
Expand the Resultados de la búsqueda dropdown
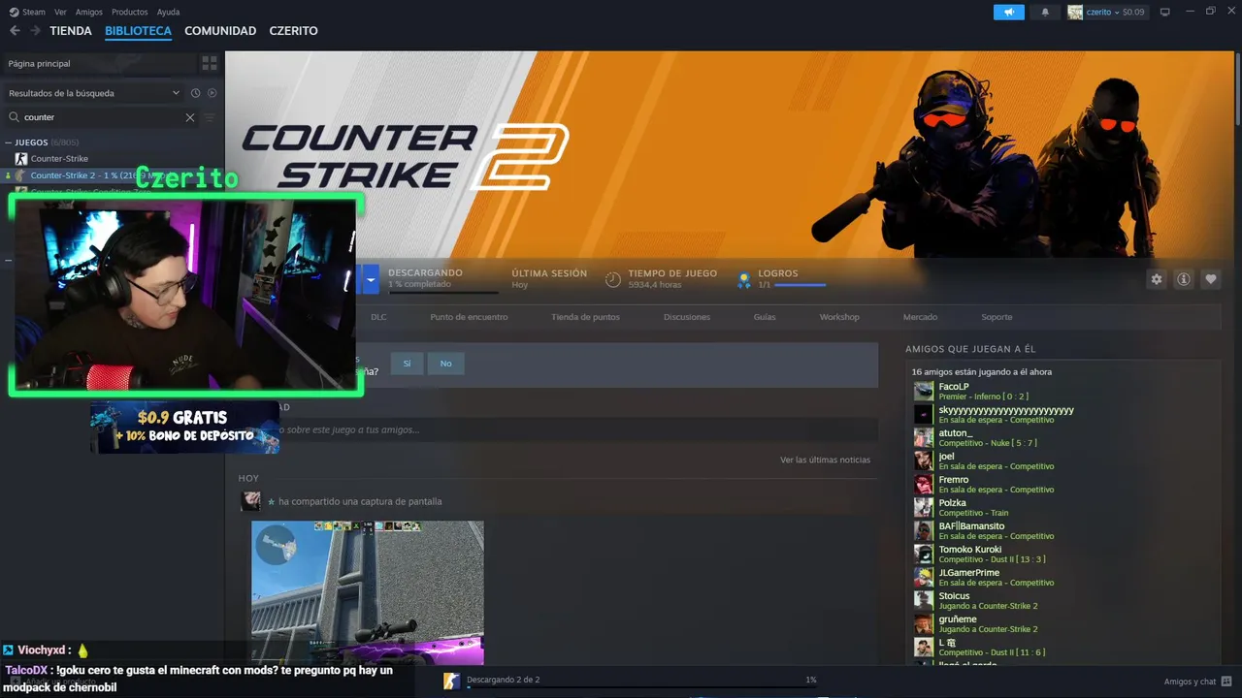click(94, 93)
